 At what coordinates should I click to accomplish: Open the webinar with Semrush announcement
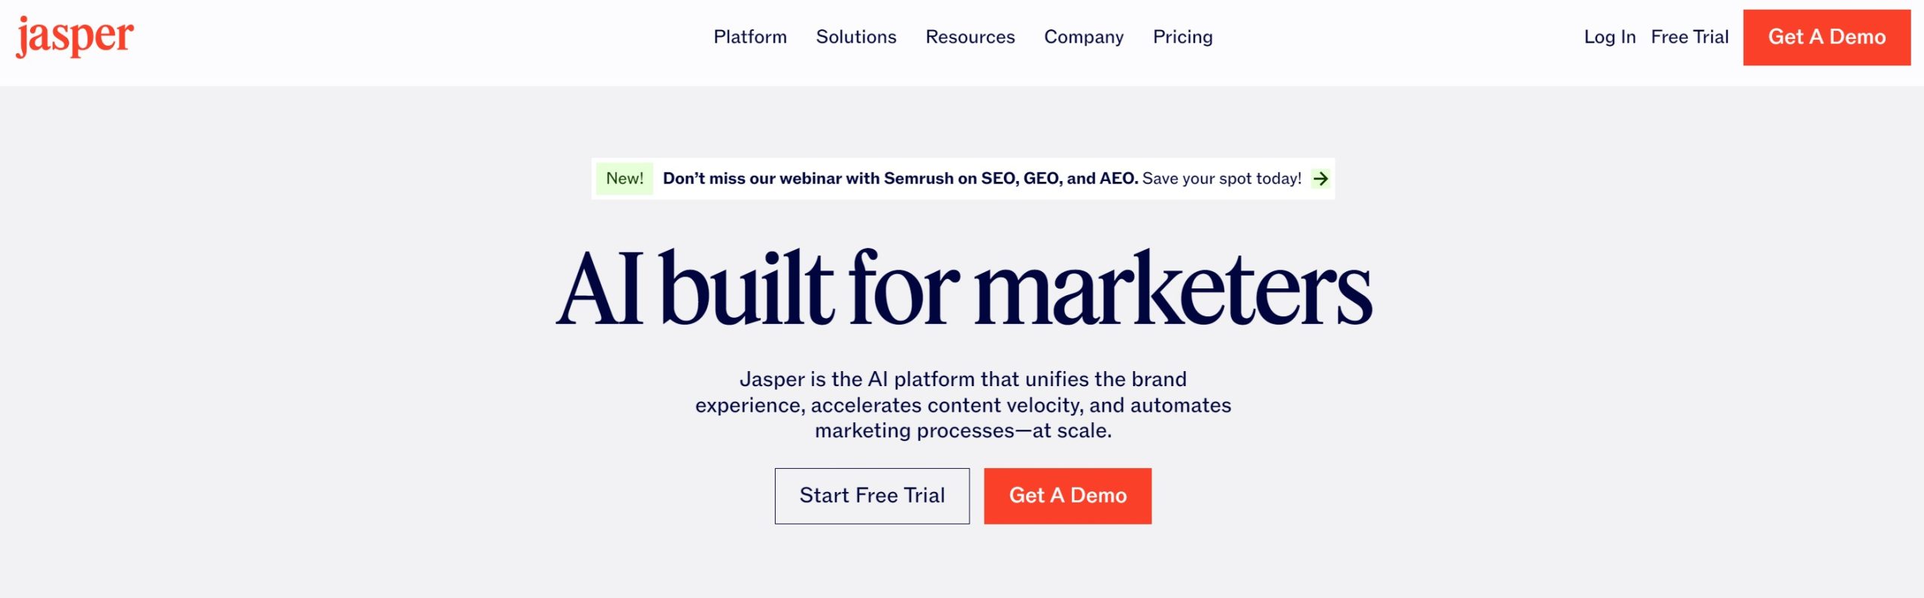(899, 179)
